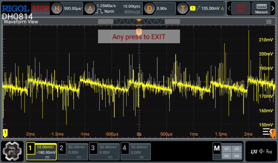Toggle channel 4 on or off
The width and height of the screenshot is (278, 163).
pyautogui.click(x=124, y=148)
